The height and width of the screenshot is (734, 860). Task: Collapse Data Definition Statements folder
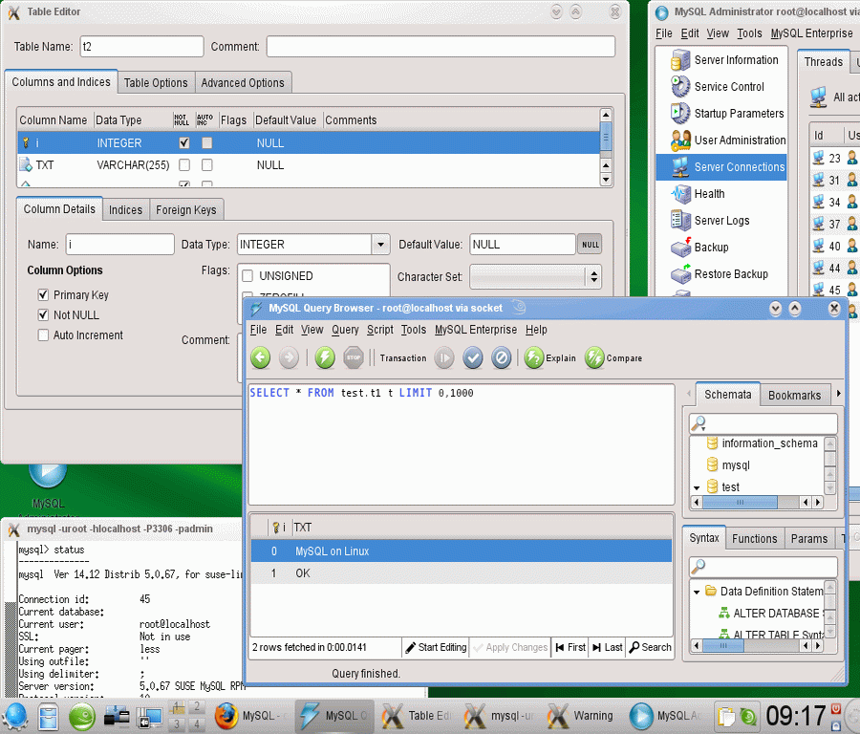(x=697, y=592)
